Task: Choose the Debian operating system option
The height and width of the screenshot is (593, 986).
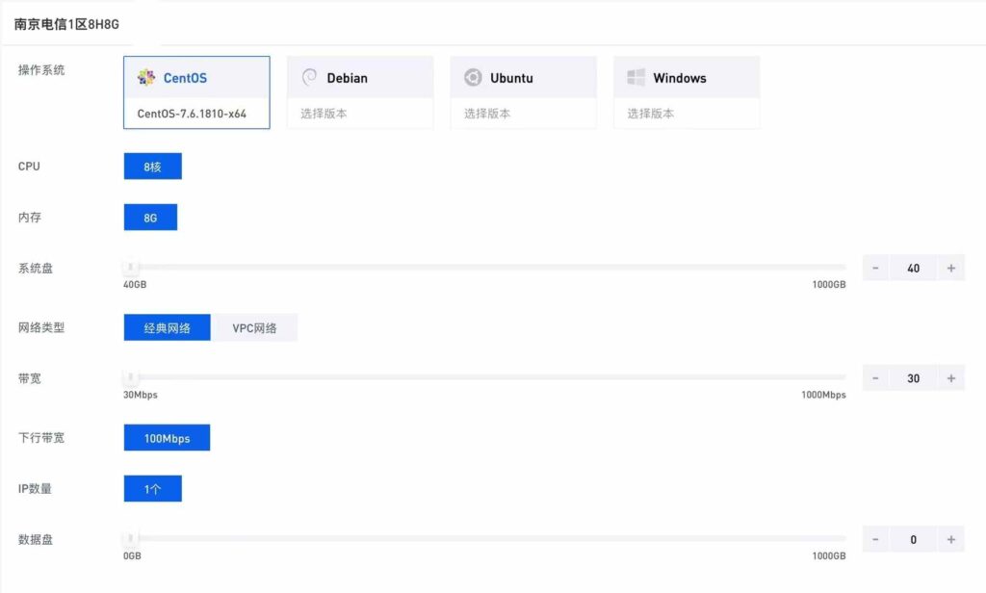Action: pos(359,78)
